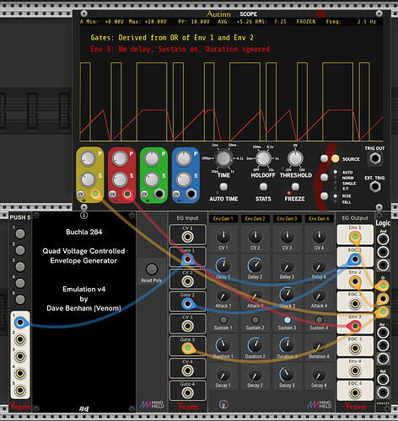Click the SOURCE selector button
This screenshot has width=398, height=421.
(x=325, y=159)
